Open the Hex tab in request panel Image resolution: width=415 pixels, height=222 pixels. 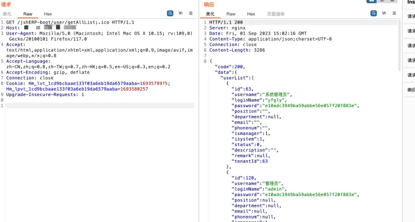pos(48,14)
